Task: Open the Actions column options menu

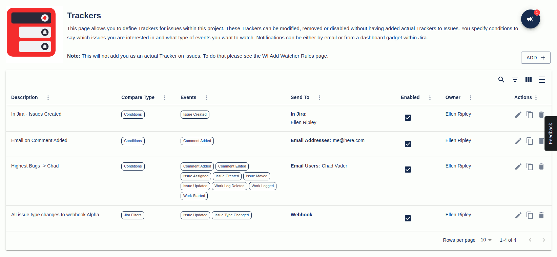Action: point(536,97)
